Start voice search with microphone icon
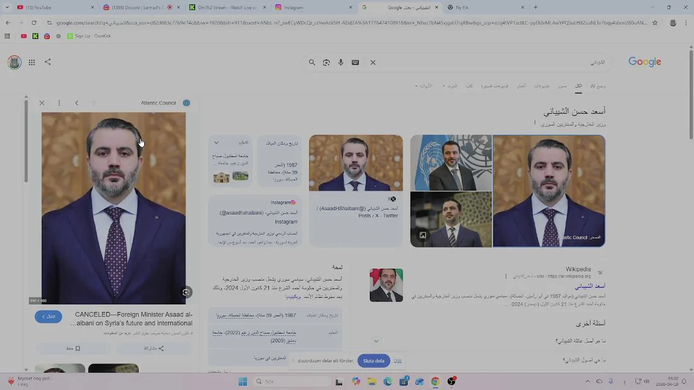Image resolution: width=694 pixels, height=390 pixels. 340,62
